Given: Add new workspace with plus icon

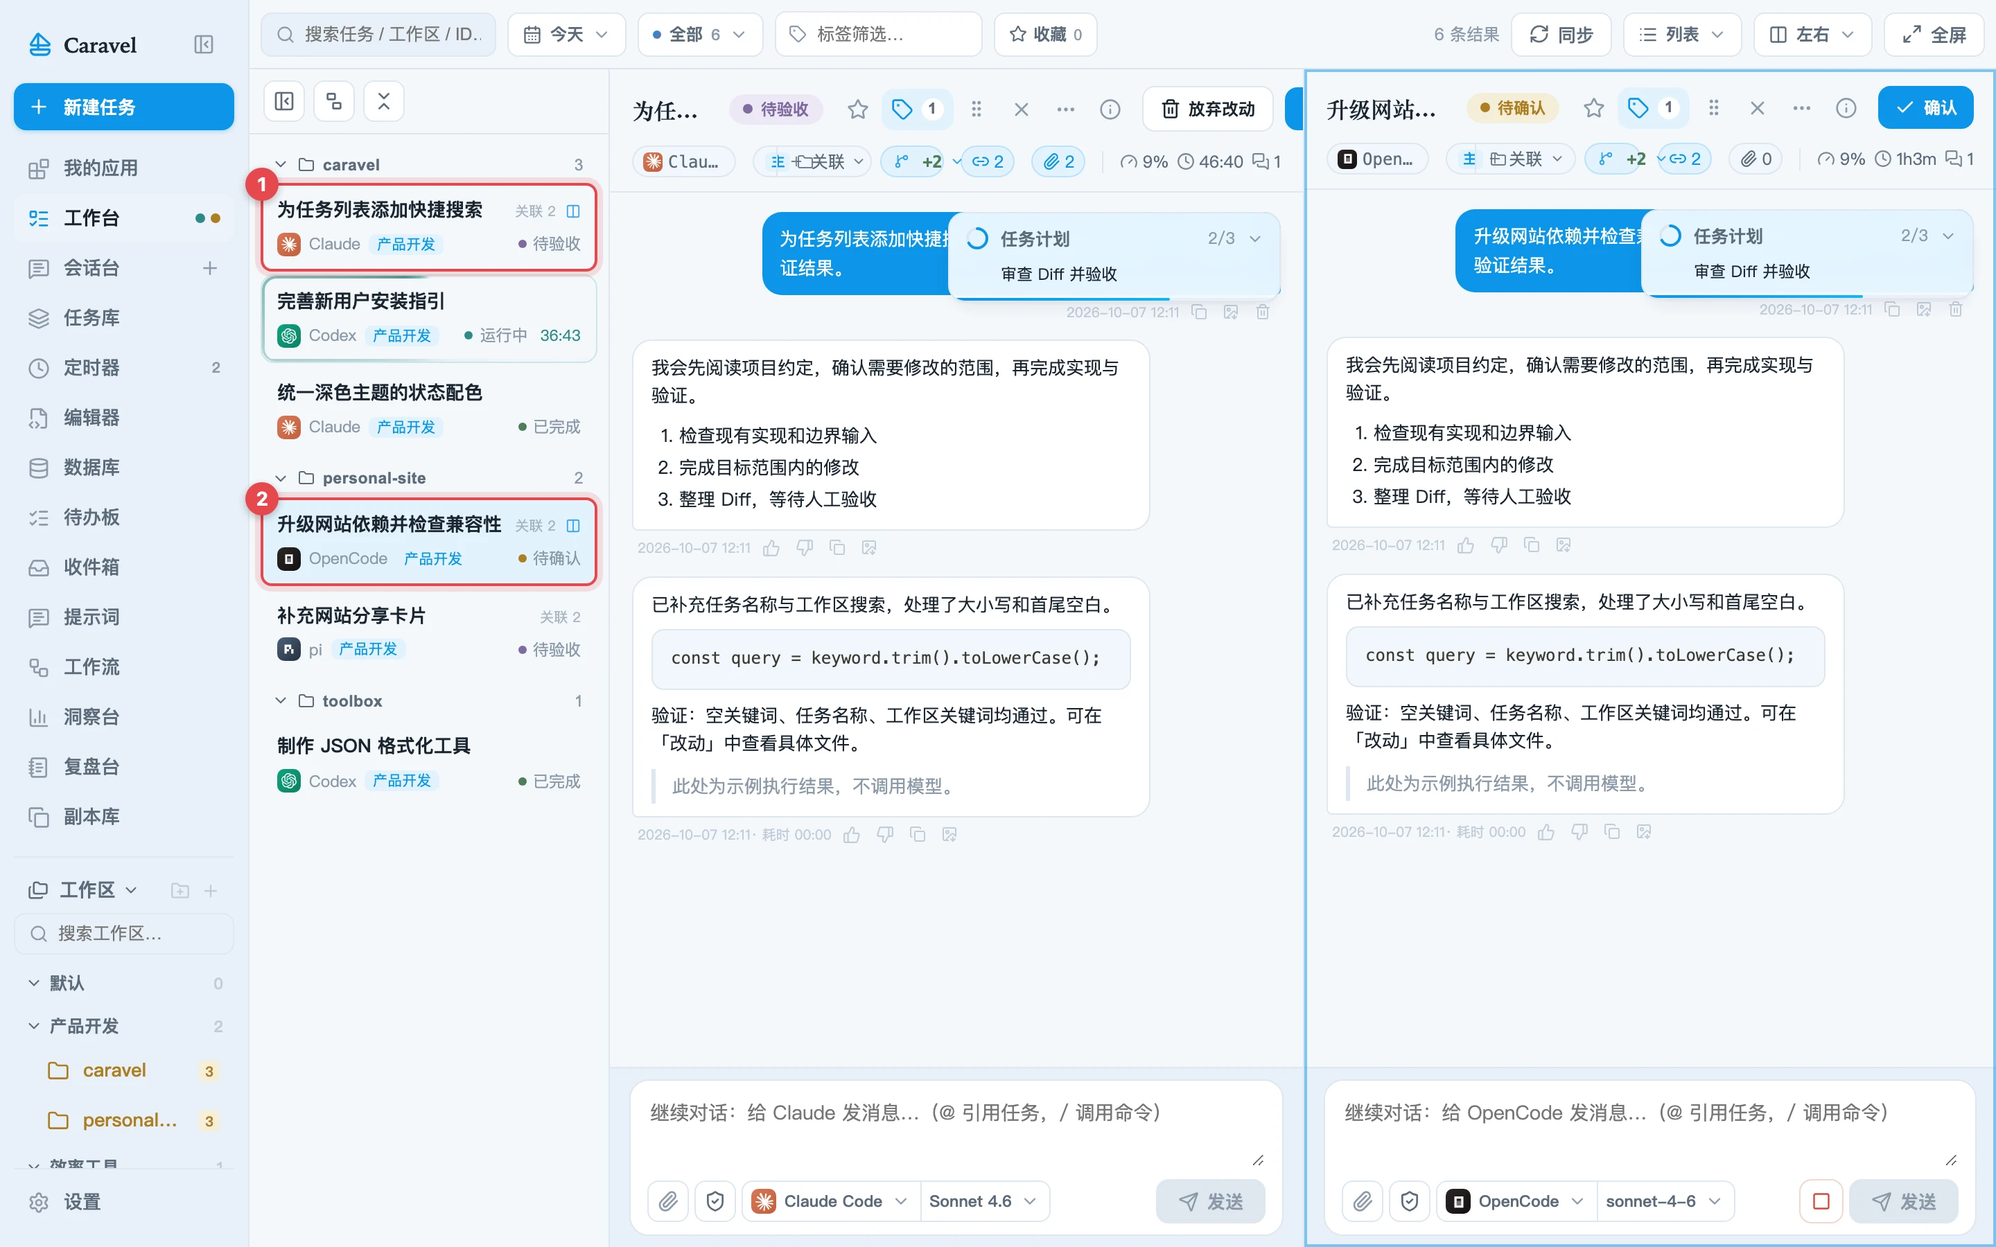Looking at the screenshot, I should point(210,891).
